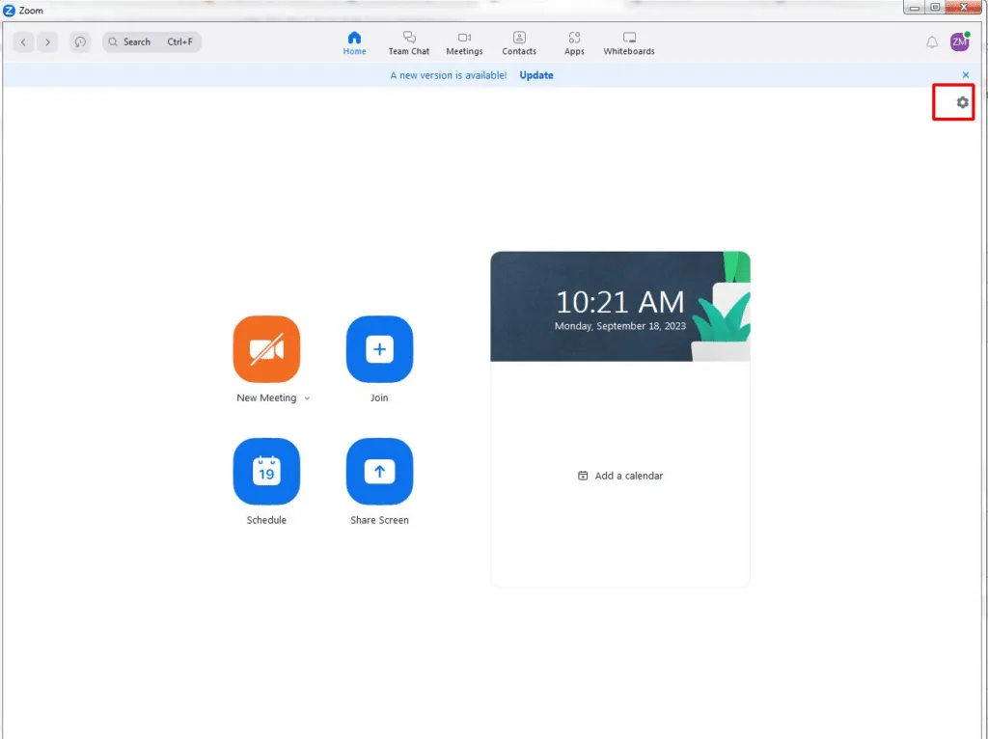Viewport: 988px width, 739px height.
Task: Click the Update link in the banner
Action: (535, 75)
